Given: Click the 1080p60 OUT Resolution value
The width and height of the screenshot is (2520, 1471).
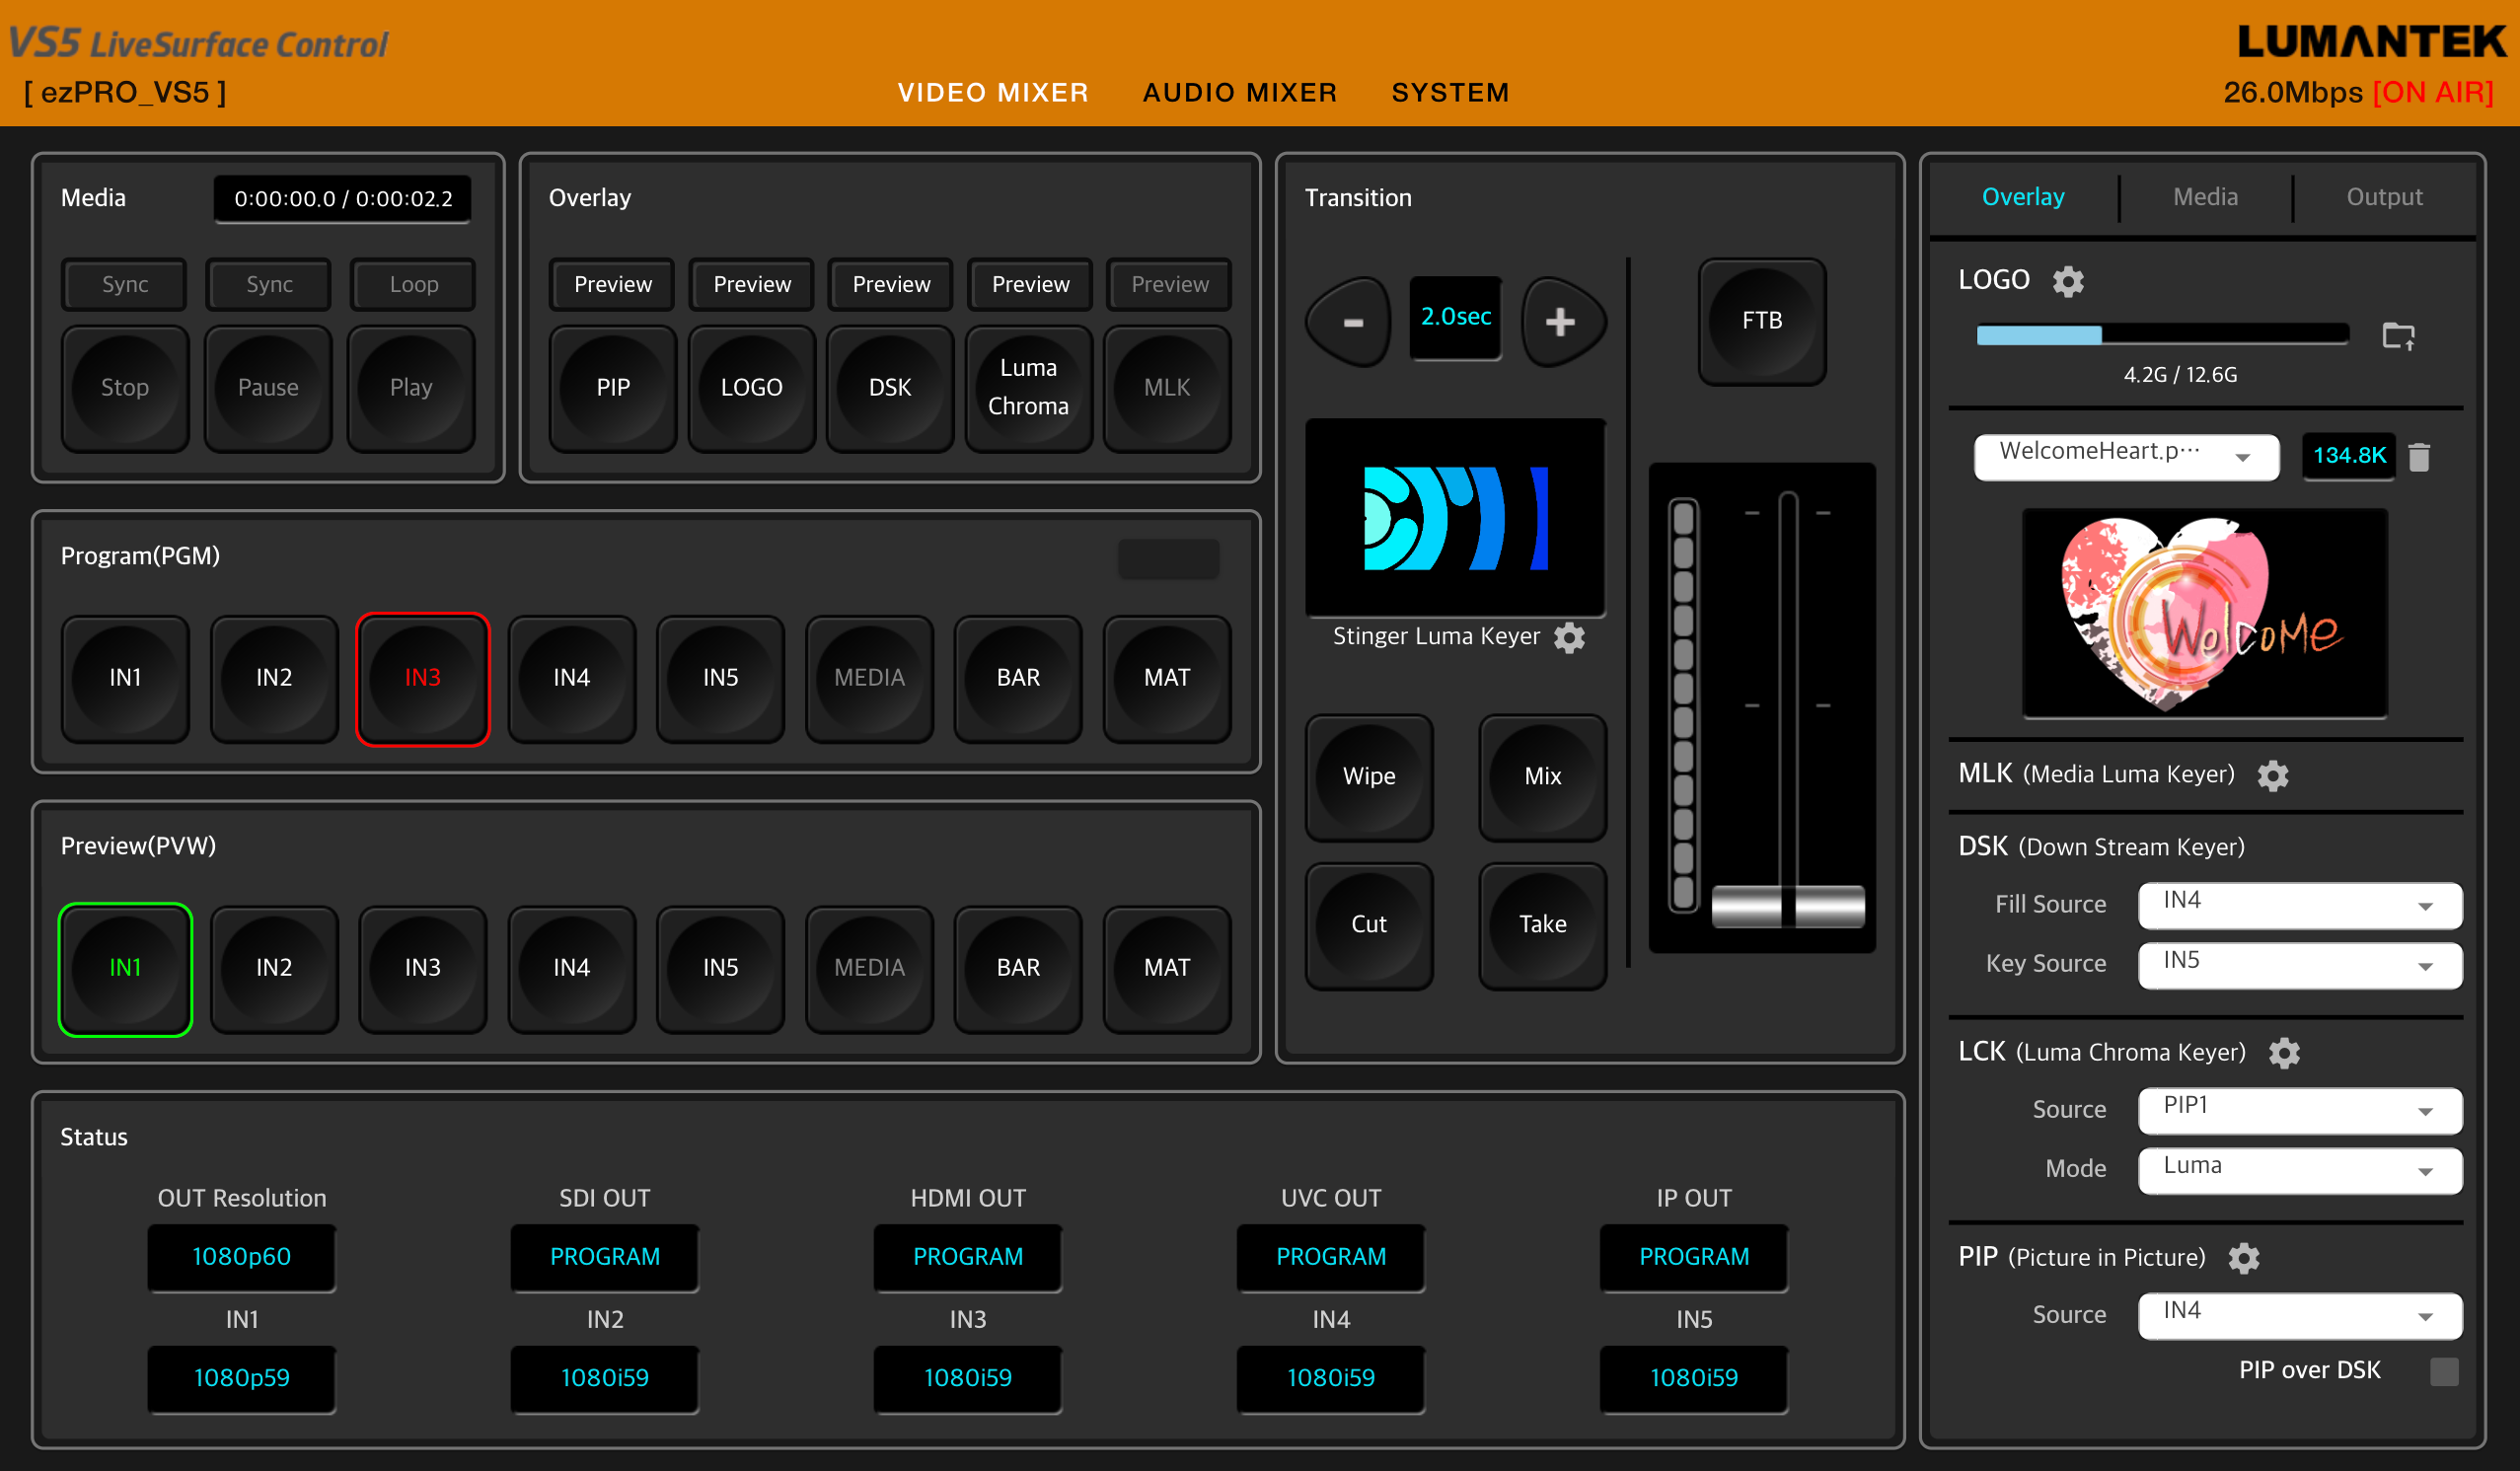Looking at the screenshot, I should point(241,1258).
